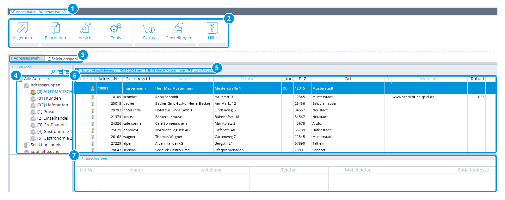Image resolution: width=505 pixels, height=200 pixels.
Task: Select the Herr Max Mustermann row
Action: 285,88
